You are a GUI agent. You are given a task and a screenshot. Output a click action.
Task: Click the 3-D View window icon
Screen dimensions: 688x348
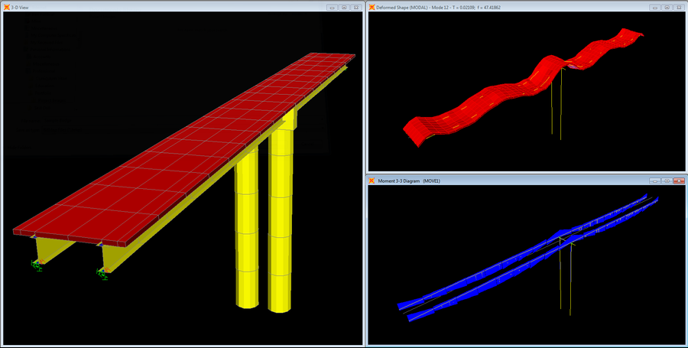[x=7, y=7]
